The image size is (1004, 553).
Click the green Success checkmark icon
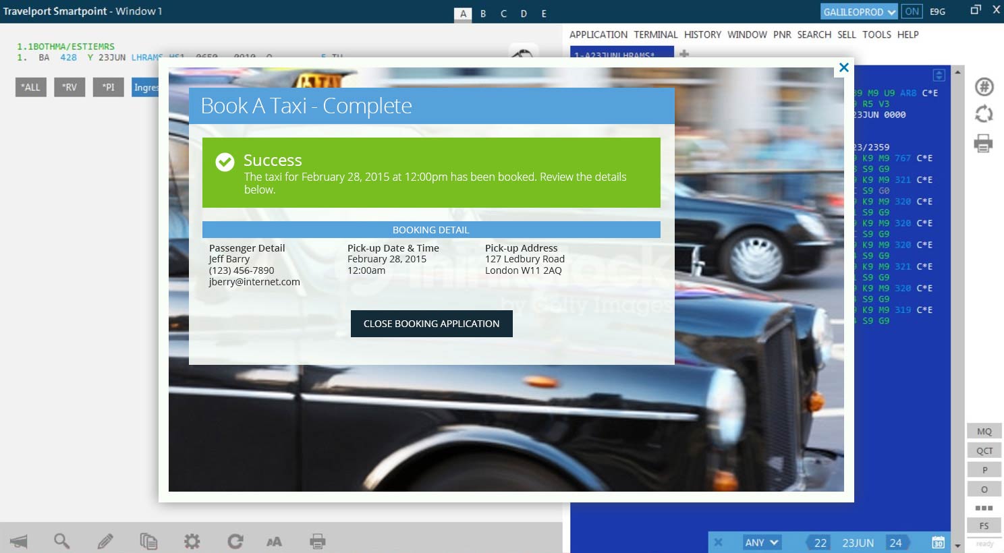[x=225, y=162]
